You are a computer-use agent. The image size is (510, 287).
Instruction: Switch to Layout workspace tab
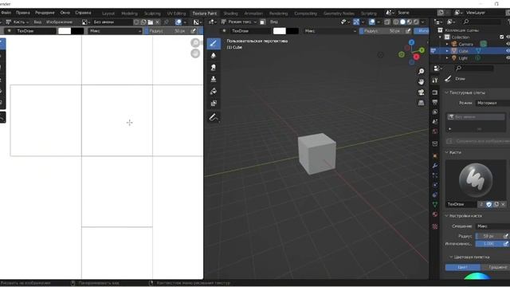pyautogui.click(x=108, y=14)
